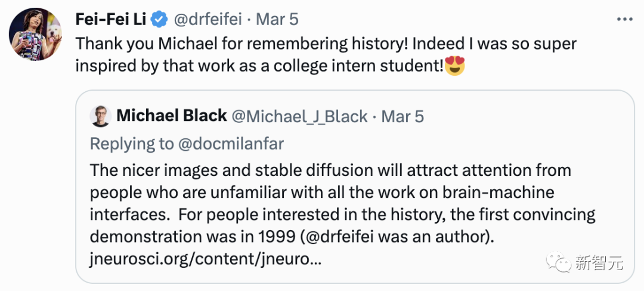The image size is (644, 291).
Task: Click Mar 5 timestamp after @Michael_J_Black
Action: (x=402, y=116)
